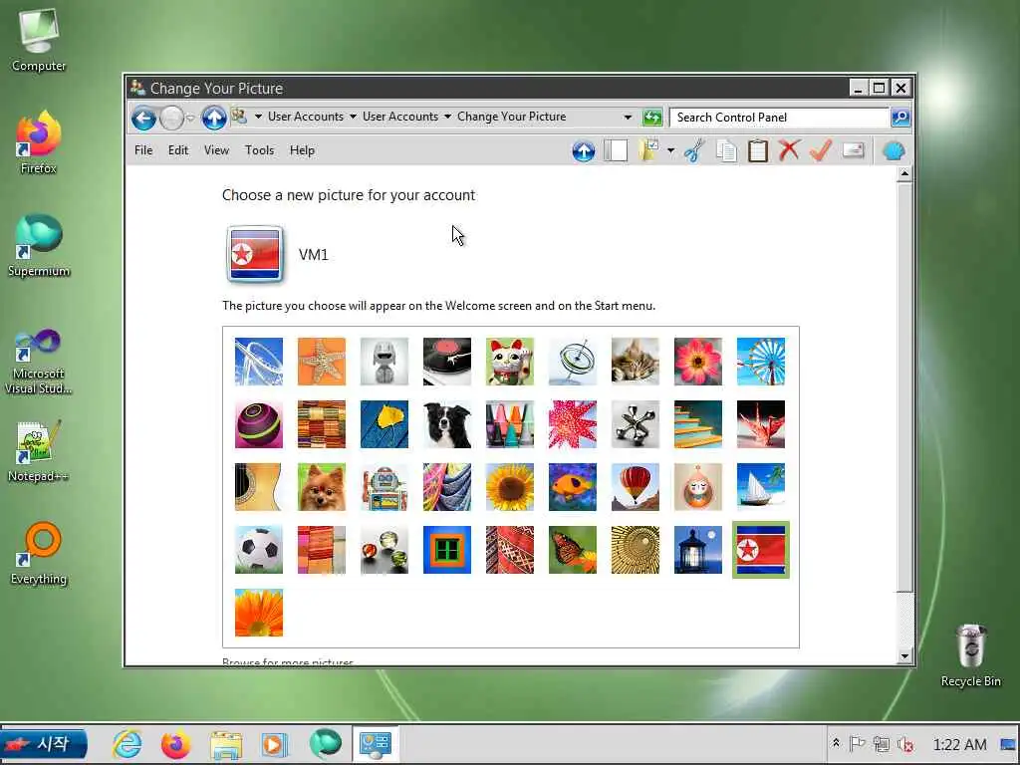Select the vinyl record picture
The image size is (1020, 765).
447,362
